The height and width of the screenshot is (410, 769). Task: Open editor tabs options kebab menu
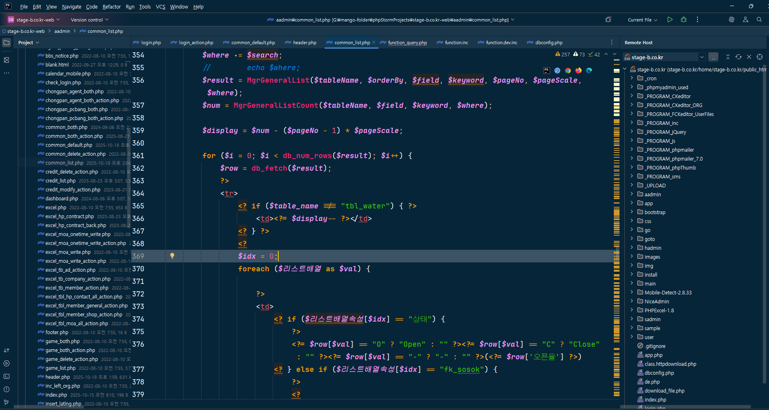pyautogui.click(x=612, y=42)
